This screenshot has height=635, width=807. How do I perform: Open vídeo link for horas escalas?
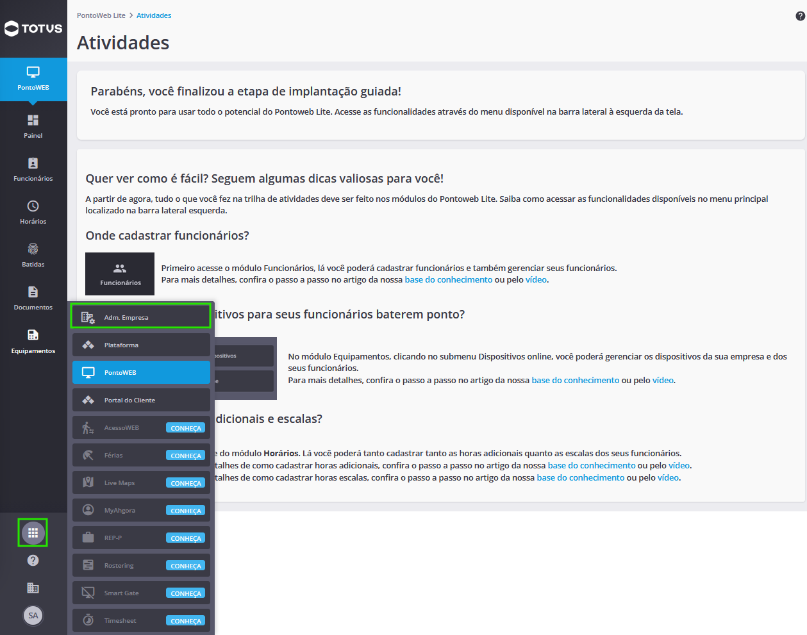pos(669,477)
